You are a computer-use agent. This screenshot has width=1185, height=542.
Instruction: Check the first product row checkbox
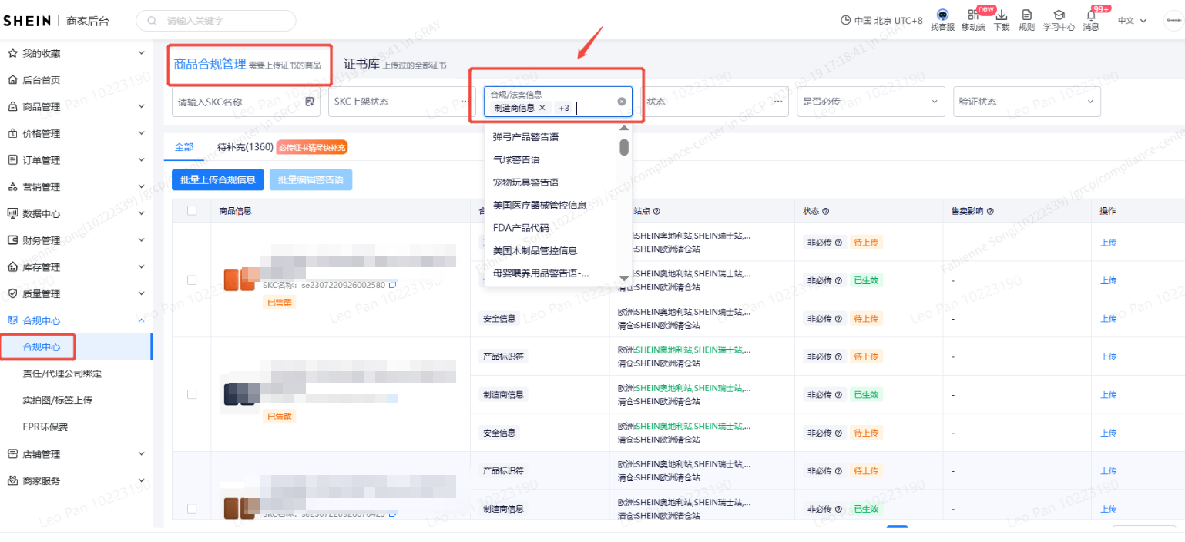(x=192, y=280)
